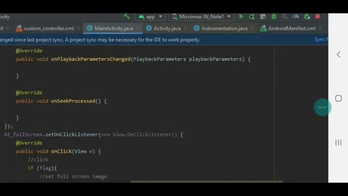Click bt_fullScreen in the setOnClickListener line

coord(23,134)
